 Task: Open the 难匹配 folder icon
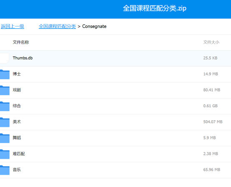tap(5, 154)
